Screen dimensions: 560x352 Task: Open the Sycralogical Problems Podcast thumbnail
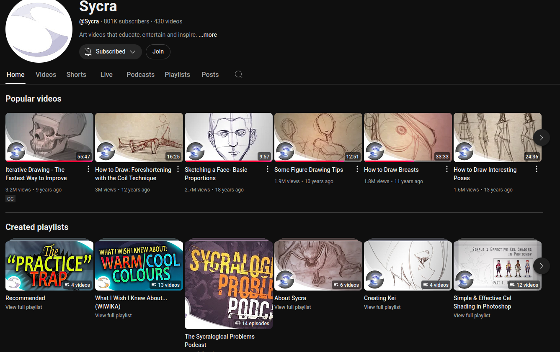coord(229,285)
